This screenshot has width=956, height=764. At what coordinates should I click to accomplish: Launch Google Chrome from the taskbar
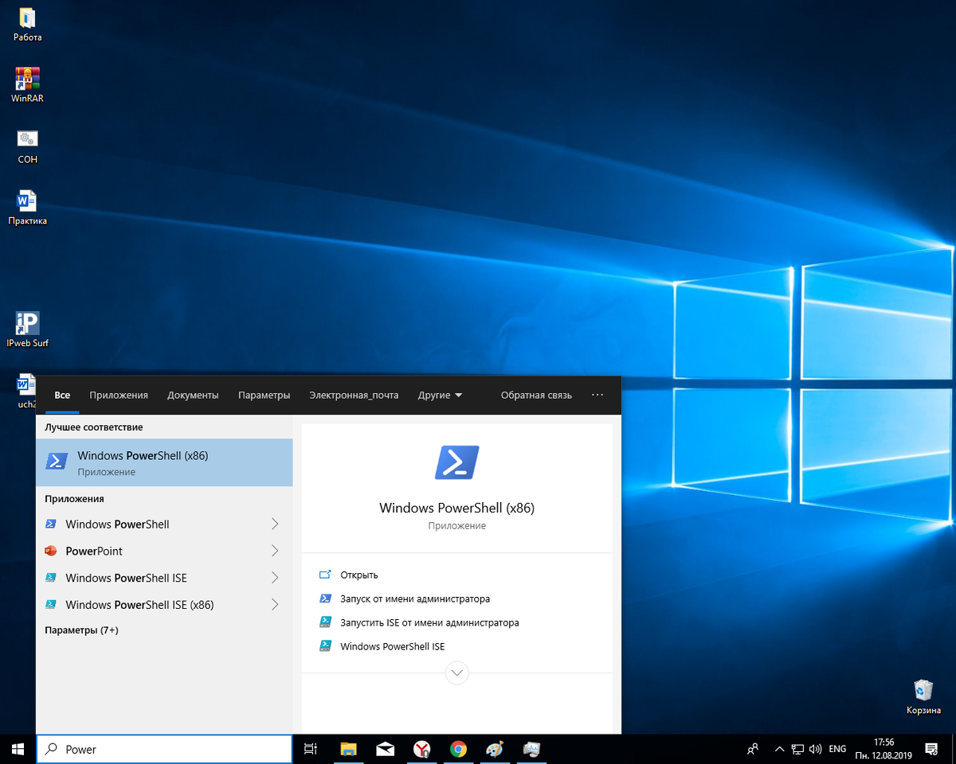(458, 749)
